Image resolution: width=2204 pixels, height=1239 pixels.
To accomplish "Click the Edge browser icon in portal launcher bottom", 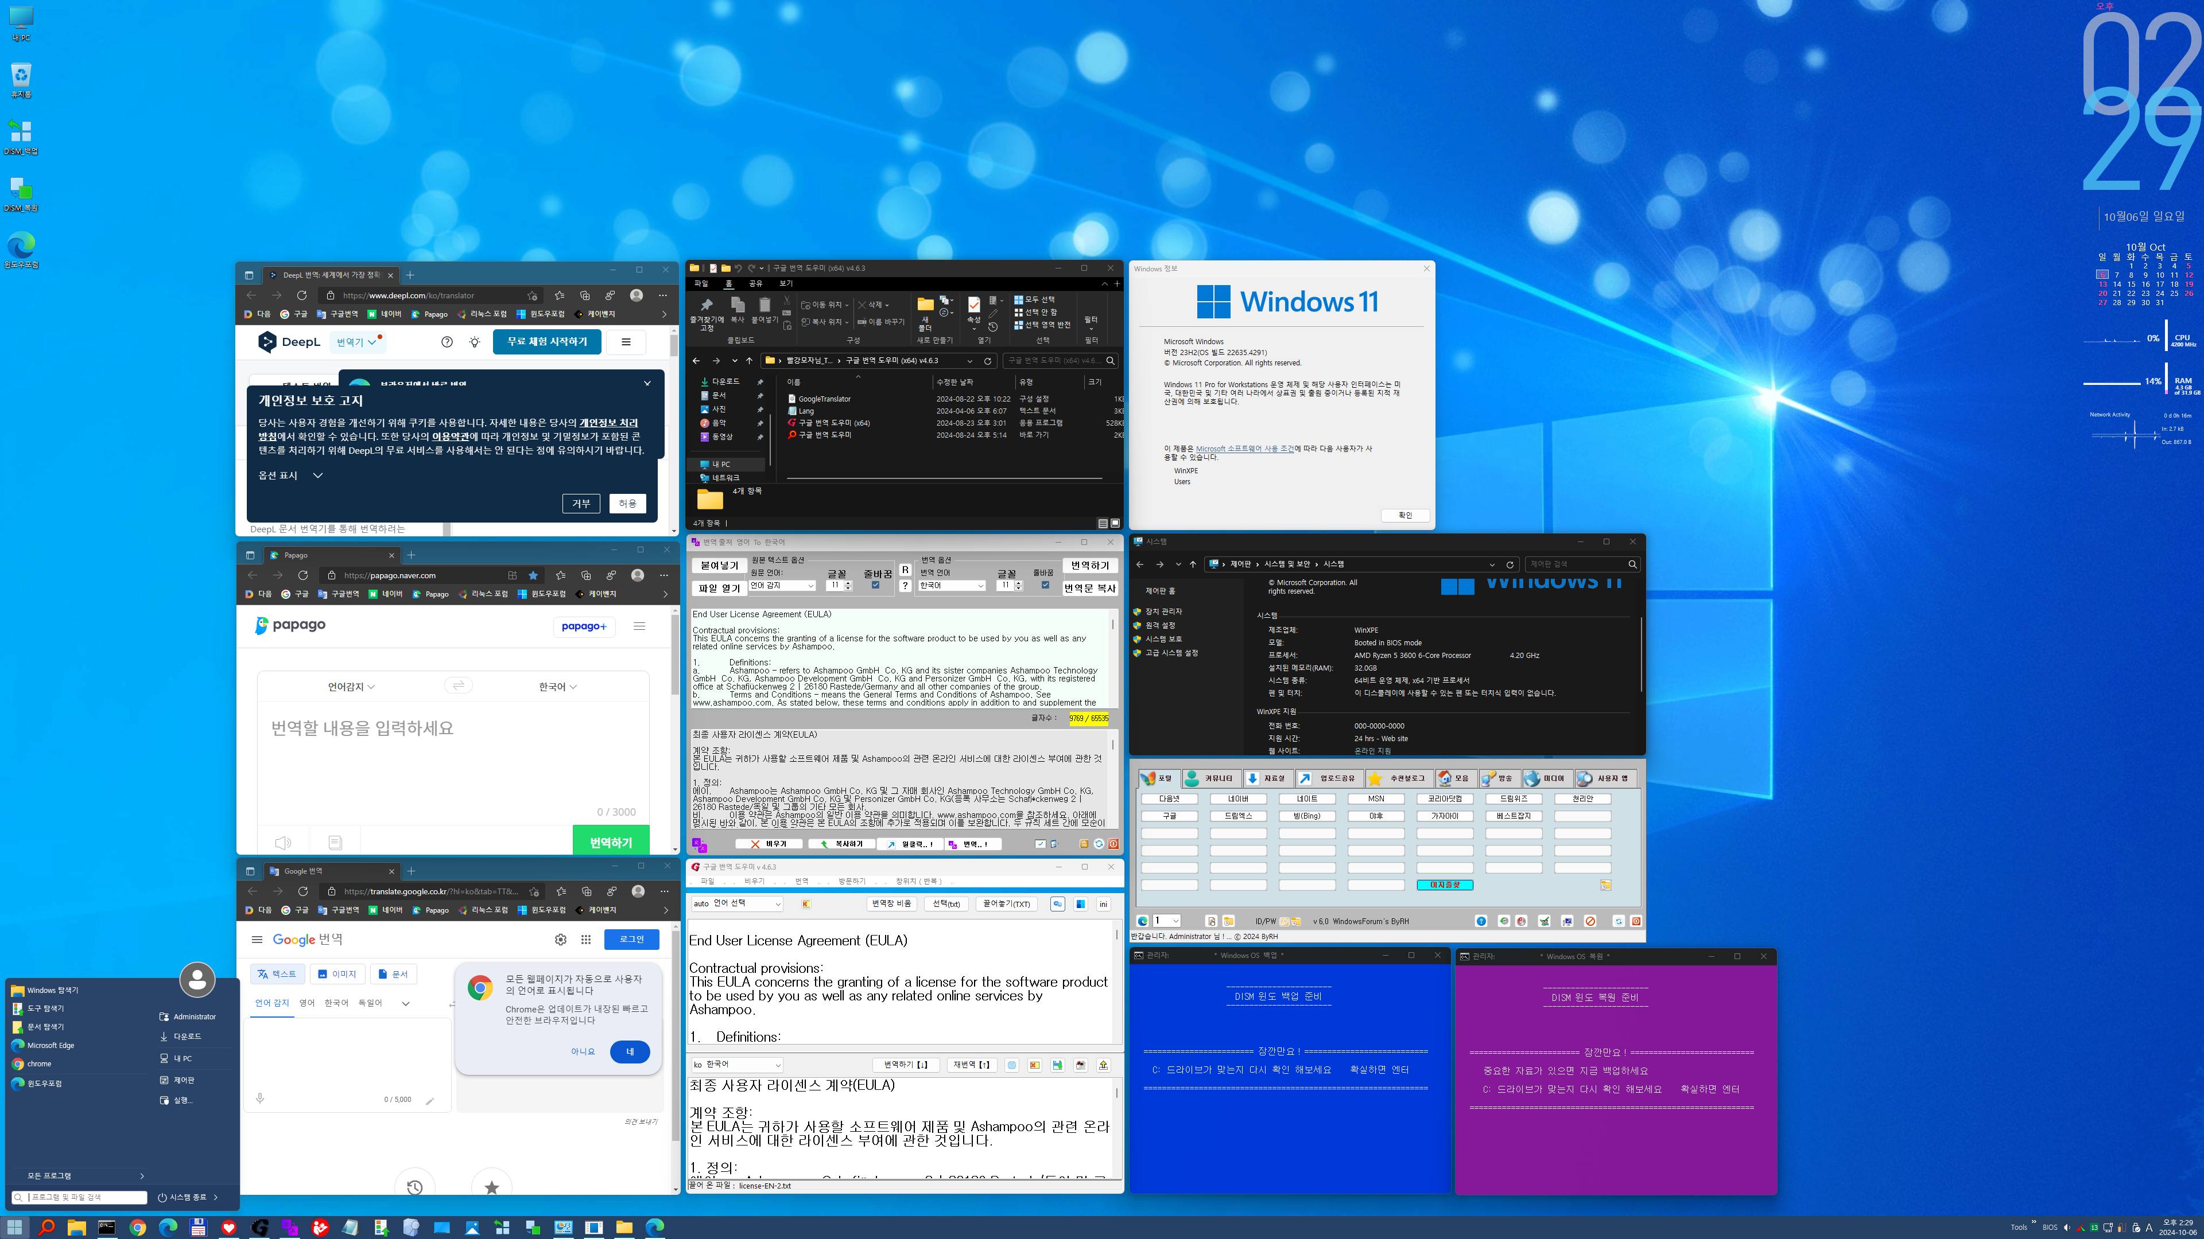I will click(1142, 921).
